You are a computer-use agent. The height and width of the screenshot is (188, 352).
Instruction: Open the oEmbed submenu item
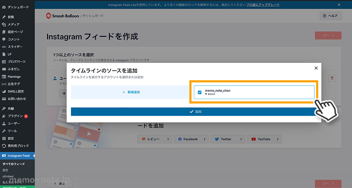[8, 176]
